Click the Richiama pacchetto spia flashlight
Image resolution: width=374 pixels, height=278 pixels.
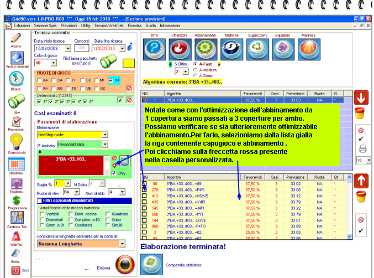108,61
